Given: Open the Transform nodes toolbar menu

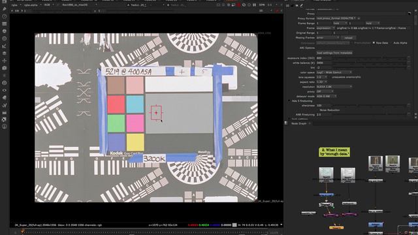Looking at the screenshot, I should pyautogui.click(x=5, y=61).
